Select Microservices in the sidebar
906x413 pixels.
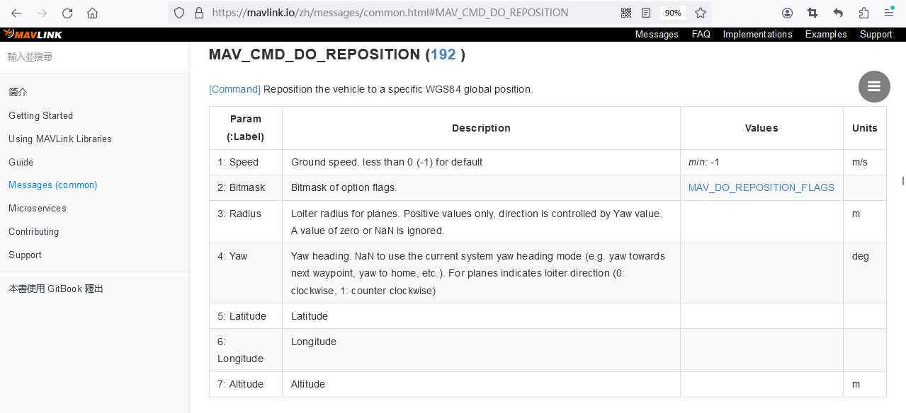[x=37, y=208]
